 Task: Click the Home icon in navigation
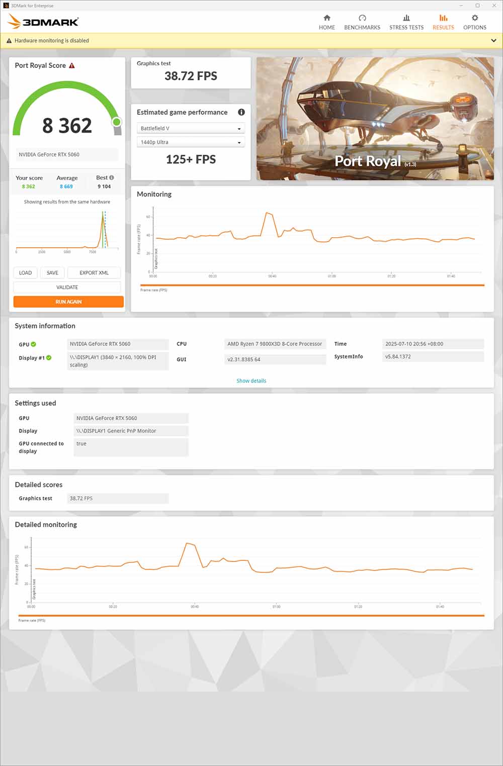(326, 18)
